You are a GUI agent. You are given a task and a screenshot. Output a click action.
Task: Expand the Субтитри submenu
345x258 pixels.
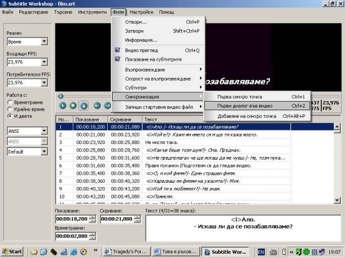158,88
